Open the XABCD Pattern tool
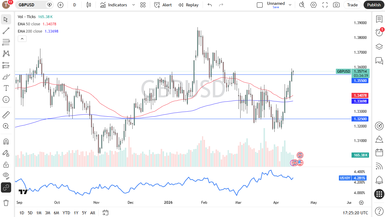The width and height of the screenshot is (385, 217). (6, 53)
